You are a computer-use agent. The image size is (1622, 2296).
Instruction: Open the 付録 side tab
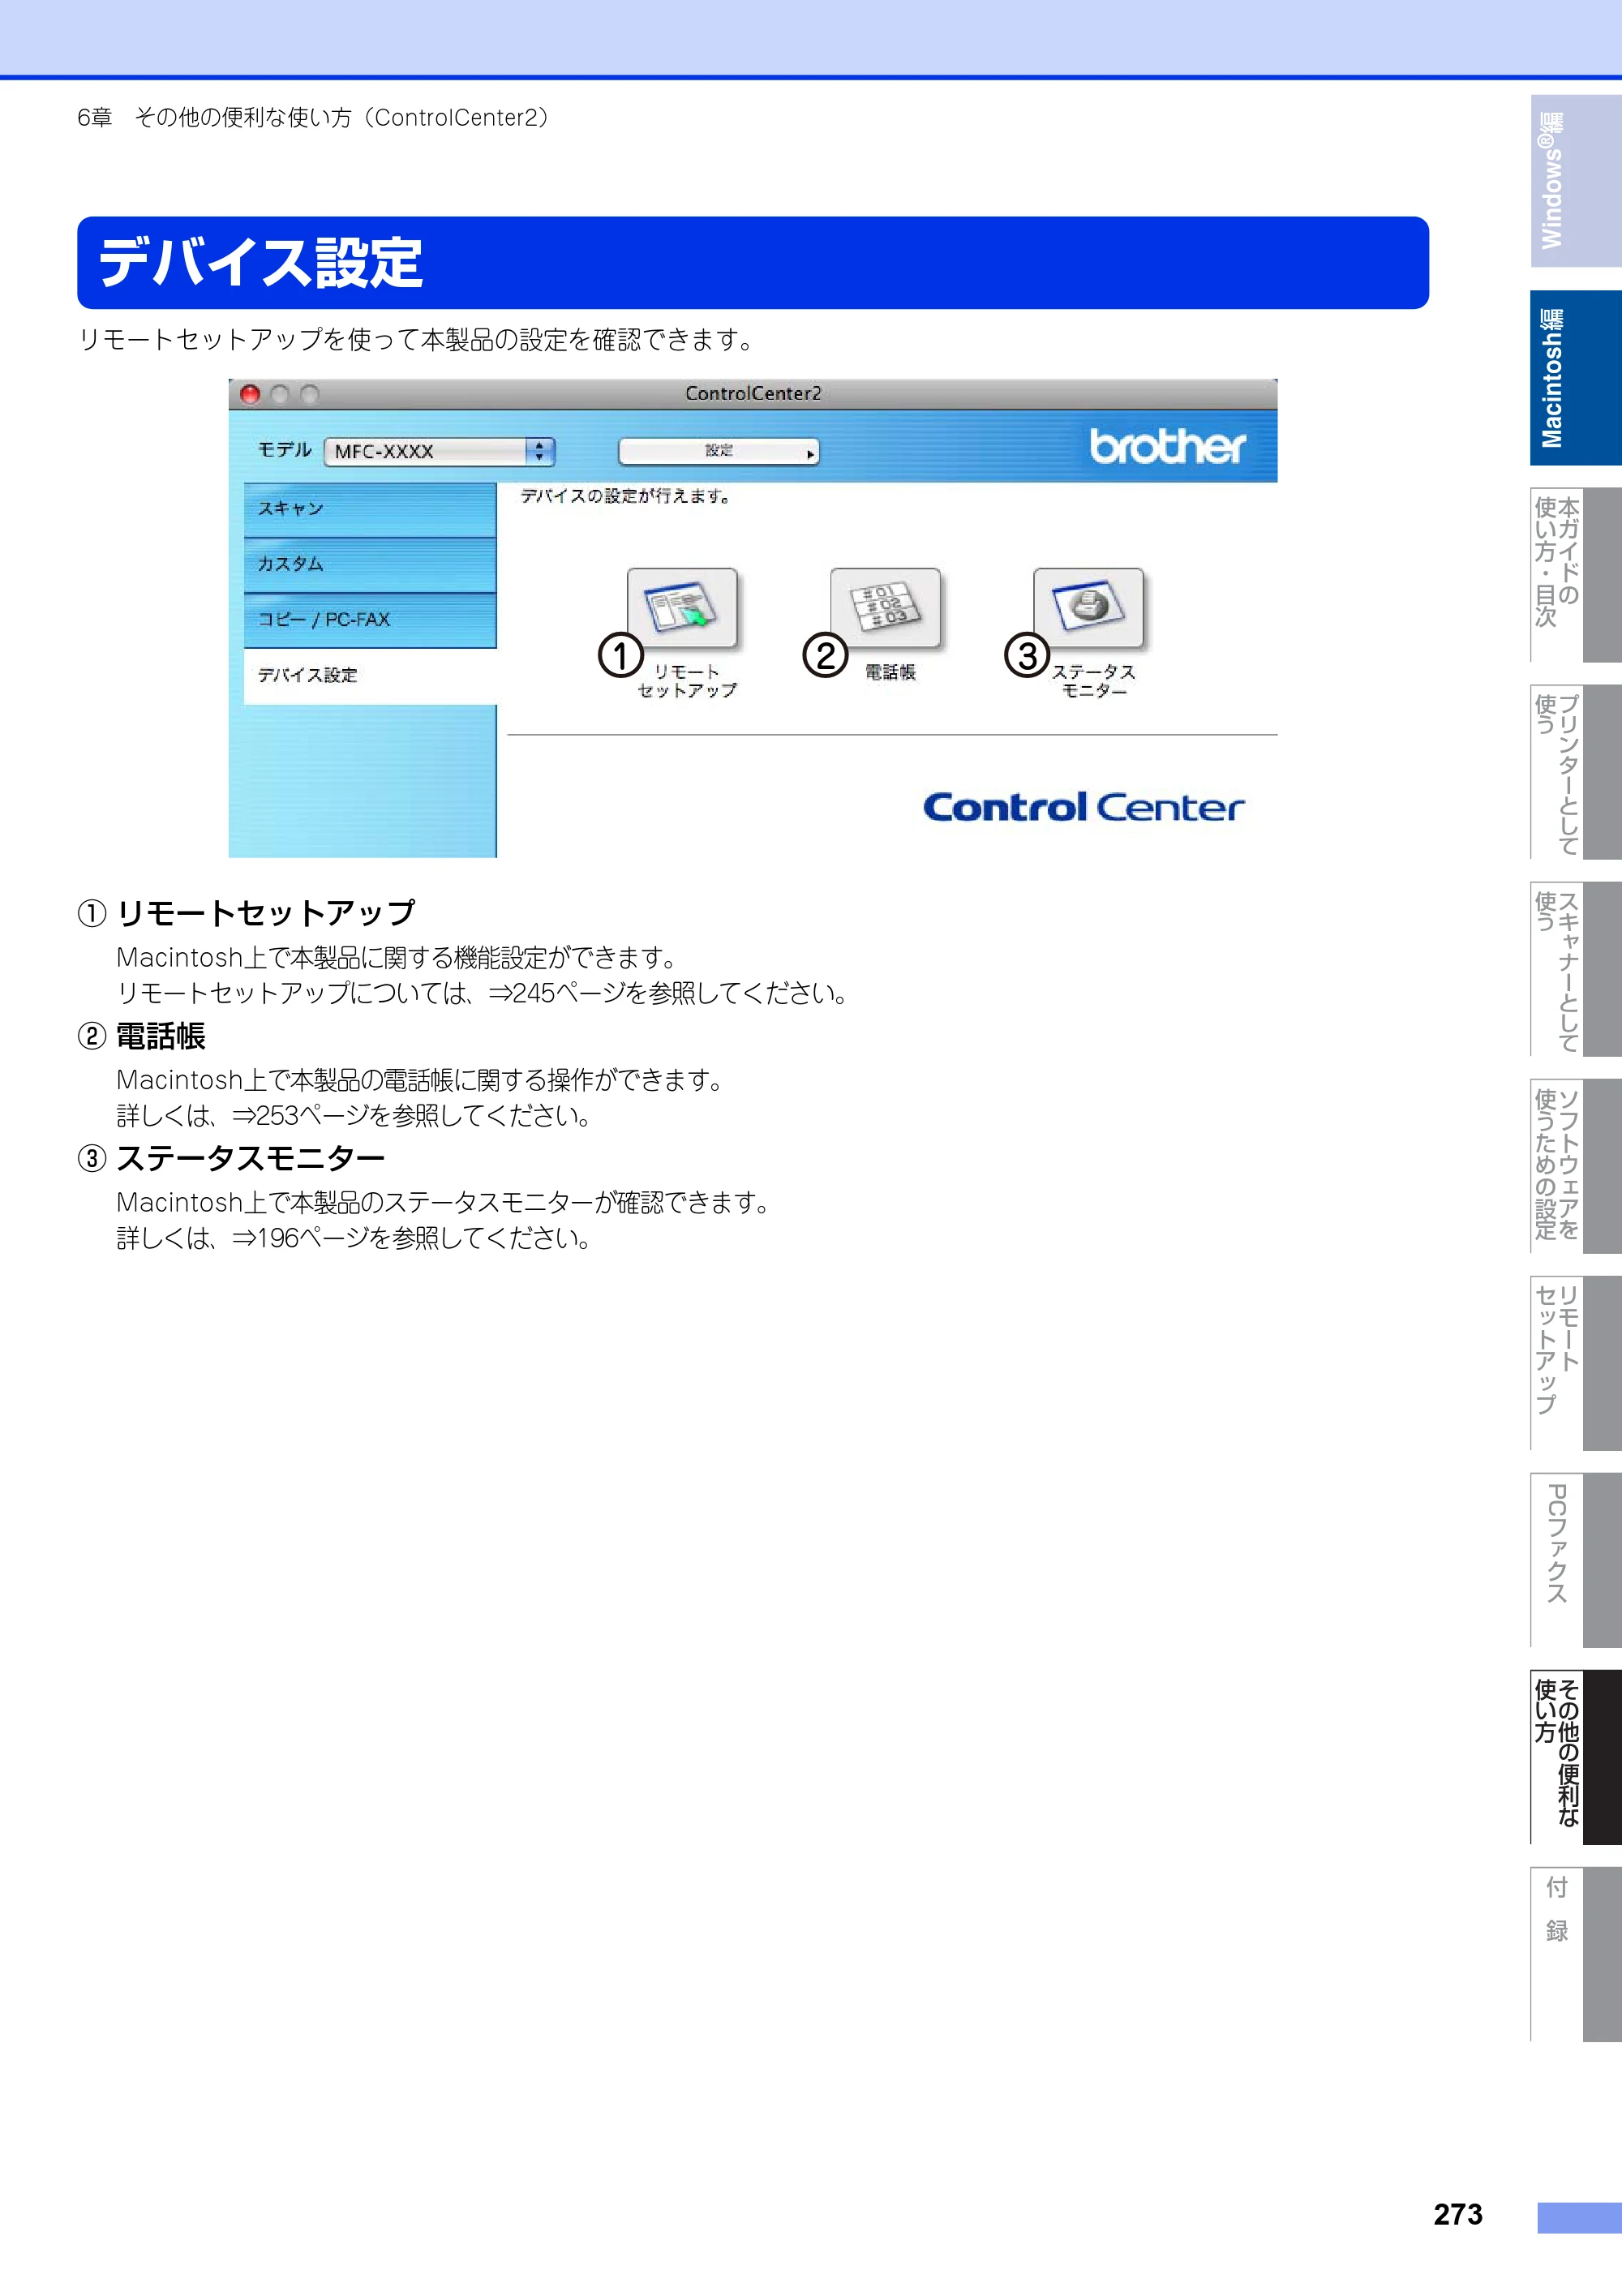click(x=1575, y=1954)
